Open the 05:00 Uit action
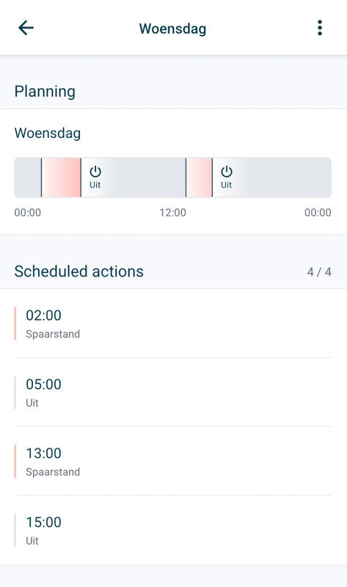 pyautogui.click(x=172, y=393)
